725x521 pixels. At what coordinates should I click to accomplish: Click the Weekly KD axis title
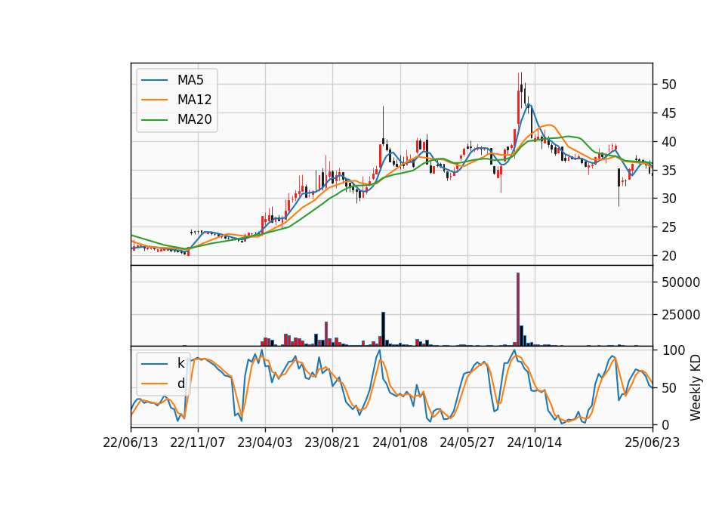click(x=695, y=387)
